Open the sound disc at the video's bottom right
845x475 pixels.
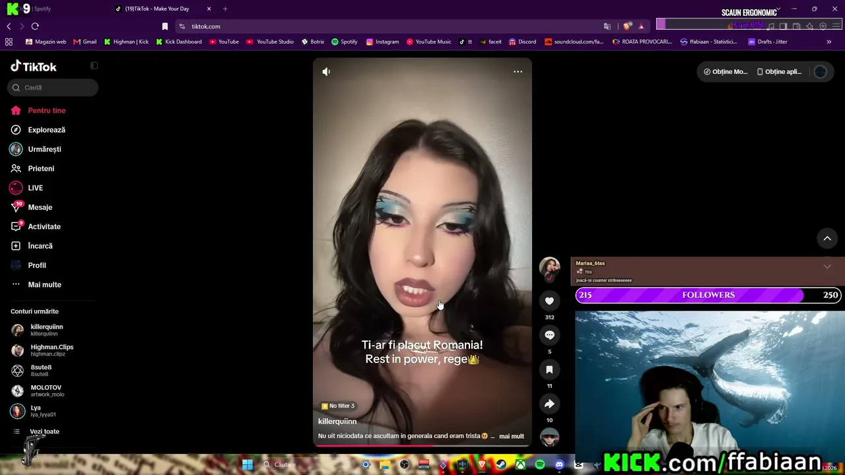[x=549, y=437]
